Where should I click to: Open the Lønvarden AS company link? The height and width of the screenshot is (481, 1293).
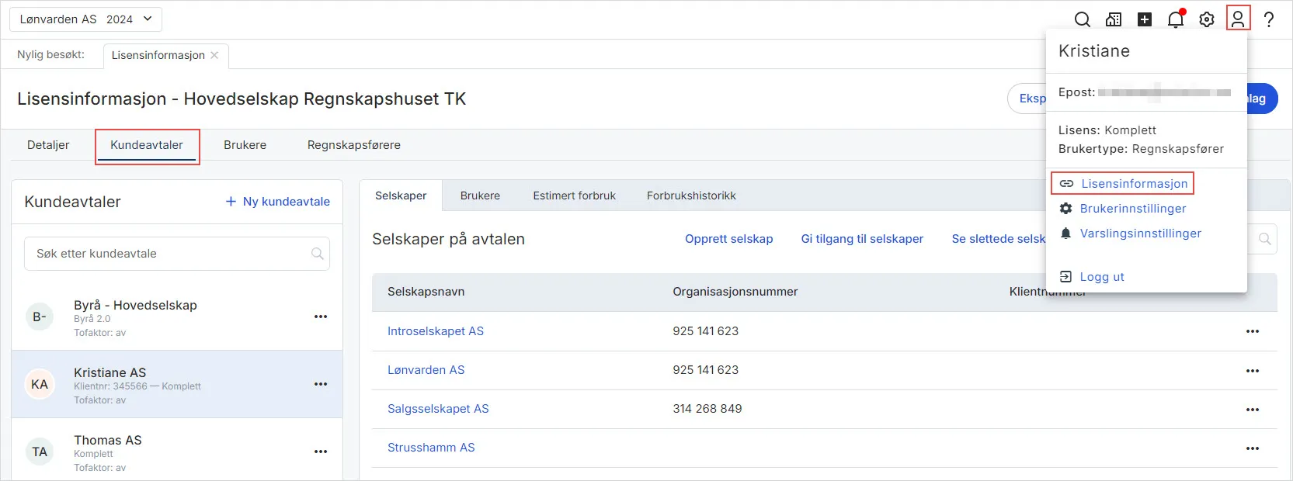pyautogui.click(x=426, y=370)
